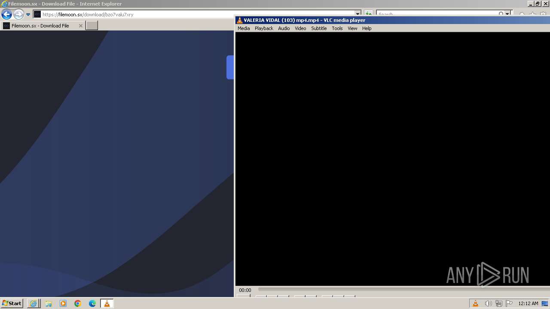Click the Internet Explorer logo in title bar
The height and width of the screenshot is (309, 550).
click(x=4, y=3)
